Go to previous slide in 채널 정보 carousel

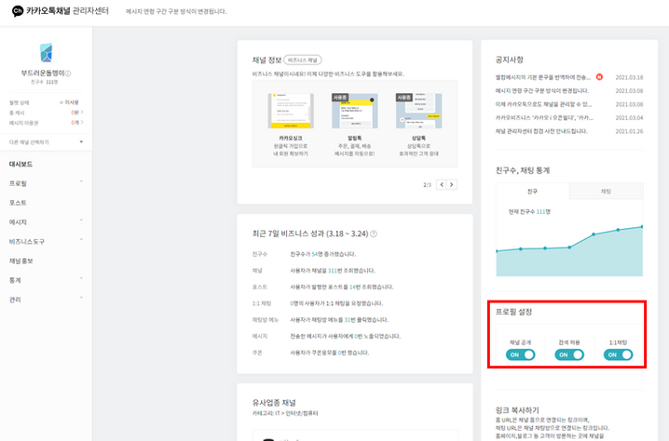click(x=442, y=184)
